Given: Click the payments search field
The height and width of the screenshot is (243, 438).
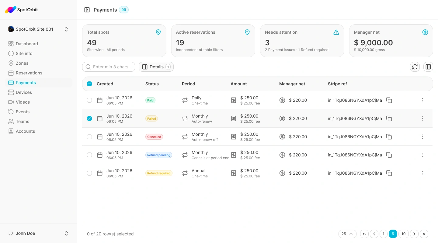Looking at the screenshot, I should 109,67.
